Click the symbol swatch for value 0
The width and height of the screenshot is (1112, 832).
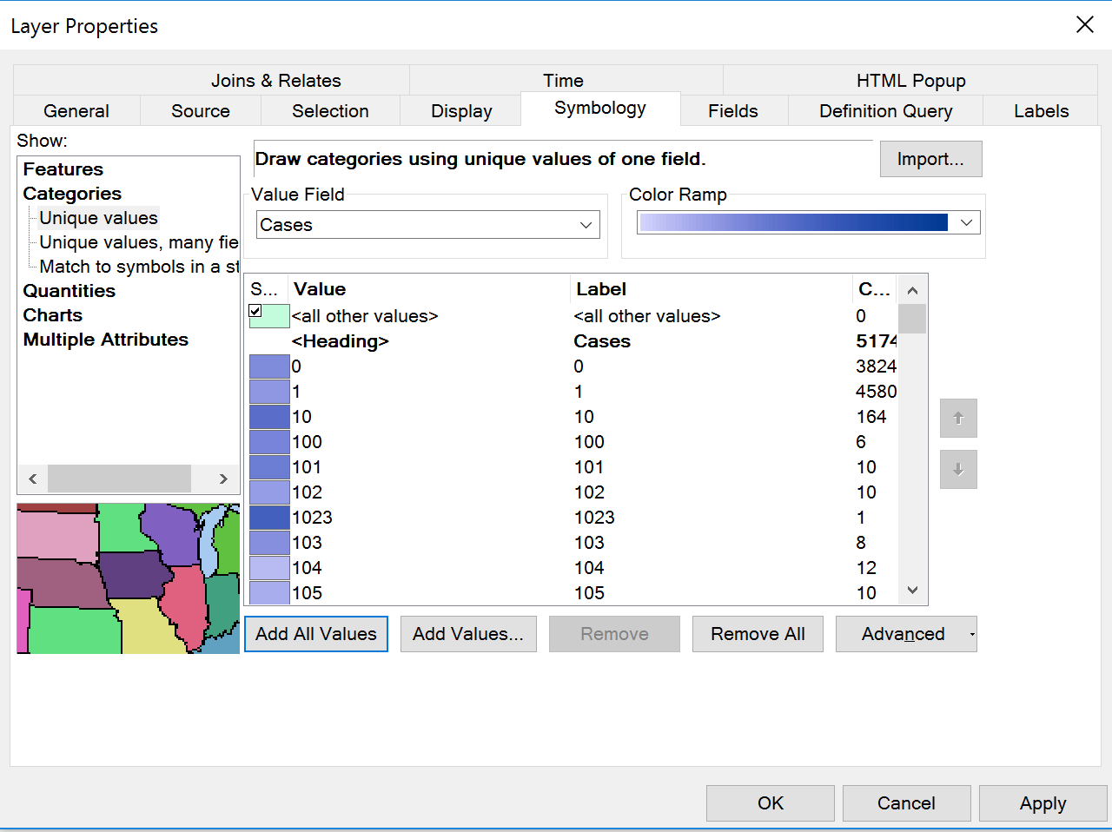click(x=269, y=366)
